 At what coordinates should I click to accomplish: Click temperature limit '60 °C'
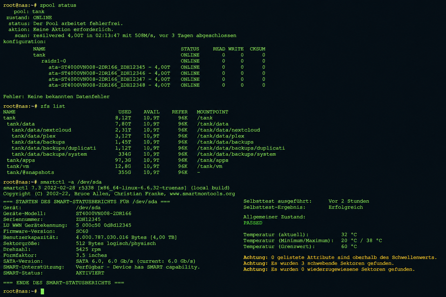coord(349,247)
